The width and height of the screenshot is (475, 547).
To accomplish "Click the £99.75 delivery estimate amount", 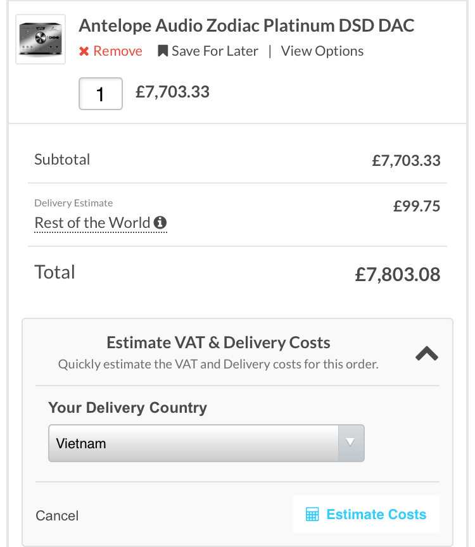I will click(417, 206).
